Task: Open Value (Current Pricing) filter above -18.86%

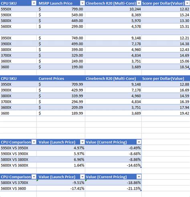Action: [x=139, y=177]
